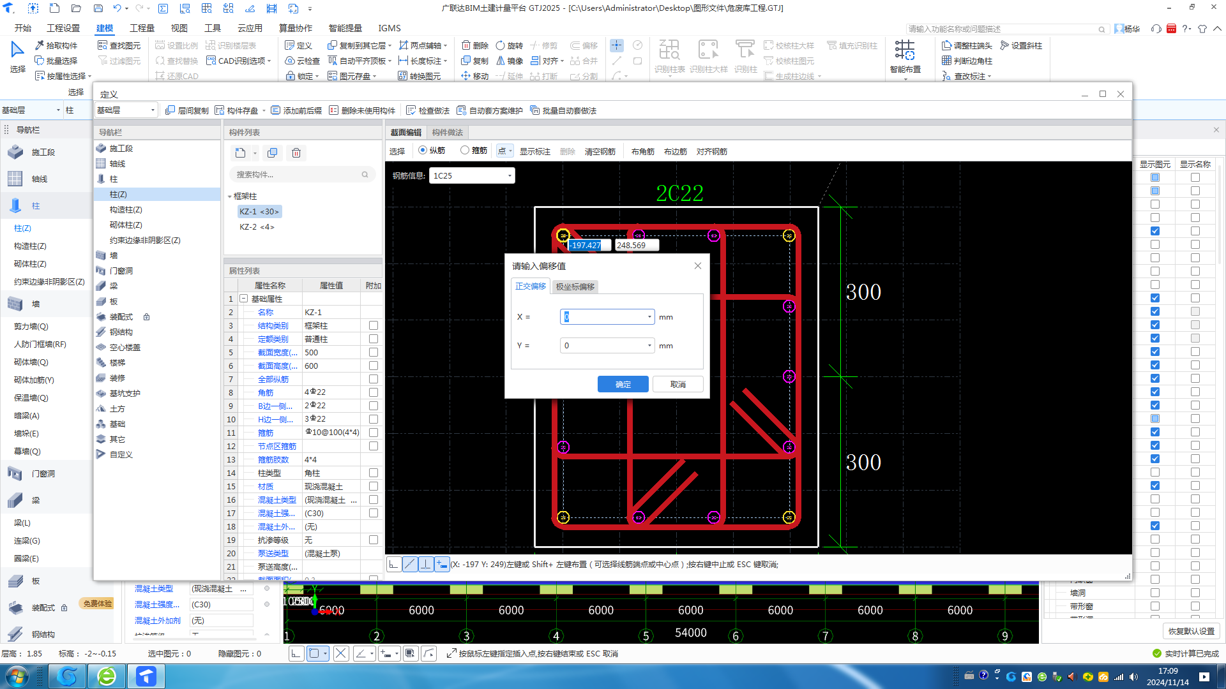1226x689 pixels.
Task: Toggle the 附加 checkbox for 材质 row
Action: tap(374, 486)
